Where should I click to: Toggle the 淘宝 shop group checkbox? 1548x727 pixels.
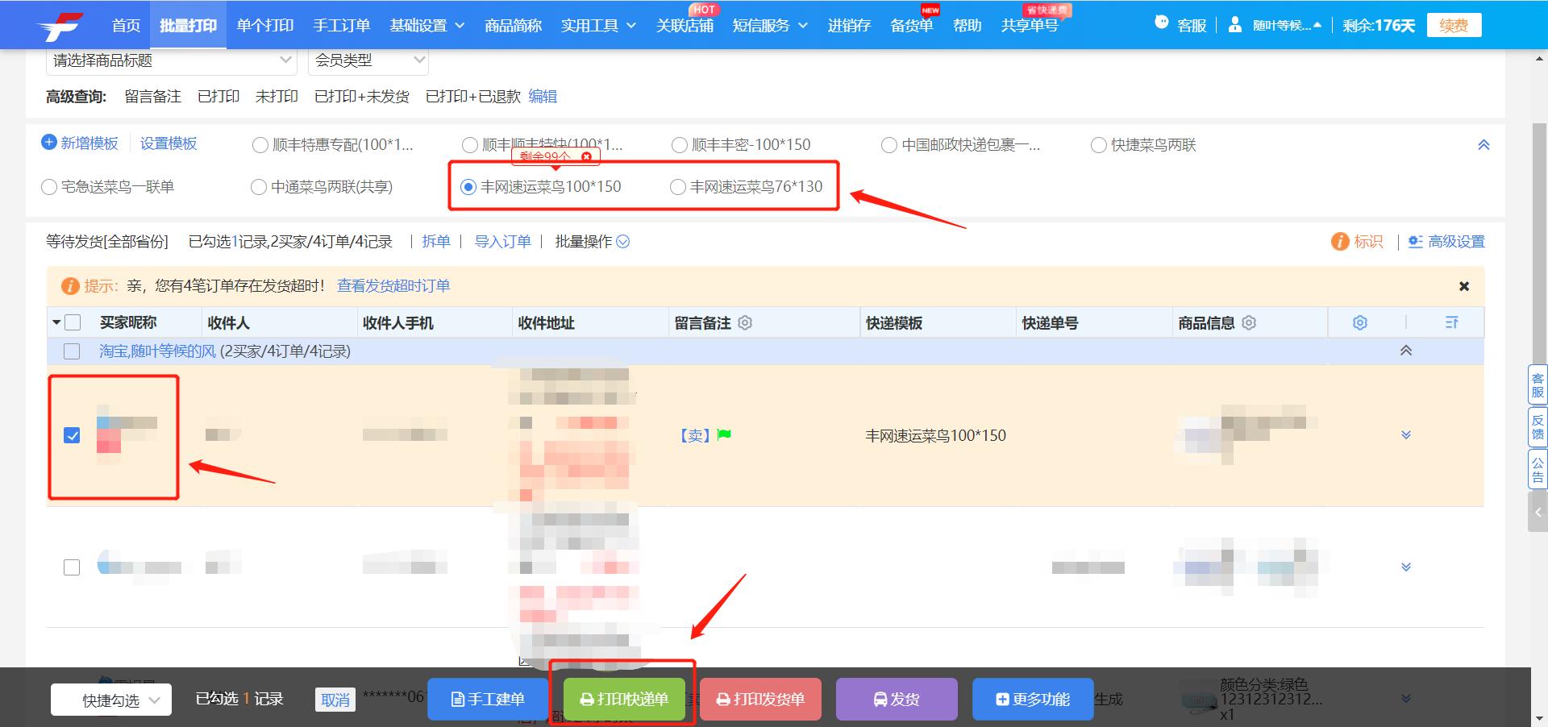pos(72,351)
